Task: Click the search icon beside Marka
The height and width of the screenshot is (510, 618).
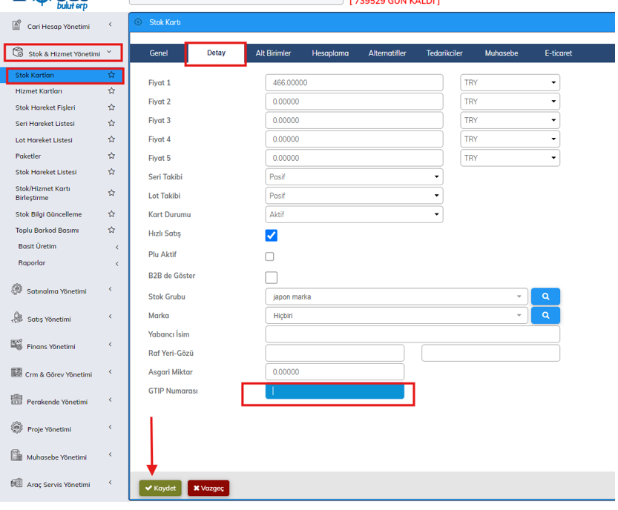Action: 545,315
